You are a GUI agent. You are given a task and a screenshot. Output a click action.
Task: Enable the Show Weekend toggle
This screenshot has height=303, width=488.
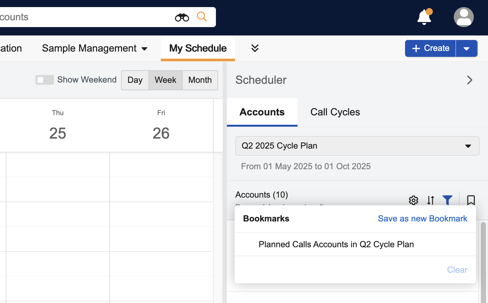tap(45, 80)
